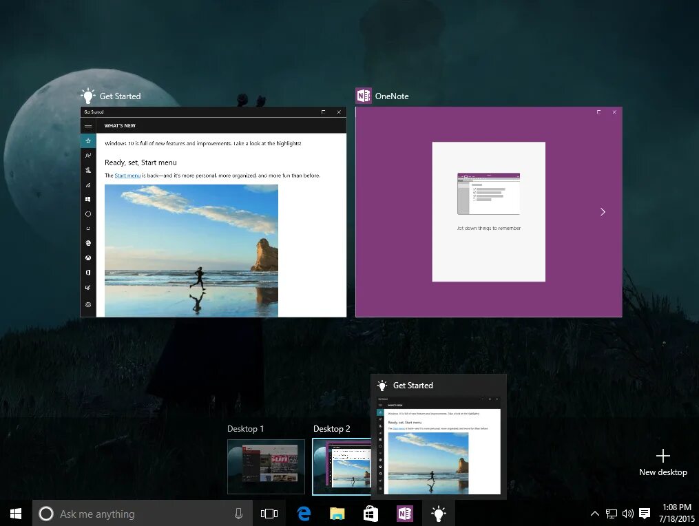The width and height of the screenshot is (699, 526).
Task: Select the Wi-Fi signal sidebar icon
Action: (88, 185)
